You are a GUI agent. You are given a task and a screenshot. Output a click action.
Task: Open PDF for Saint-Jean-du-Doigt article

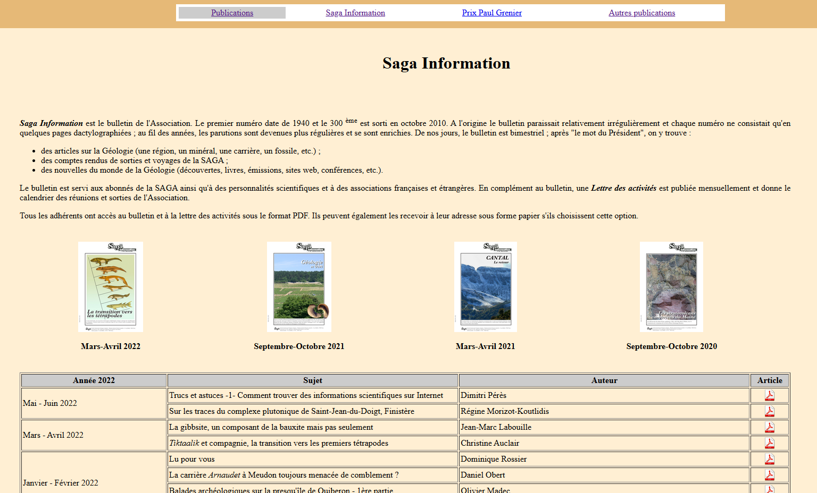(769, 411)
